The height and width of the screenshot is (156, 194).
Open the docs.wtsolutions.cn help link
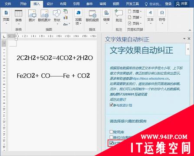pos(150,79)
